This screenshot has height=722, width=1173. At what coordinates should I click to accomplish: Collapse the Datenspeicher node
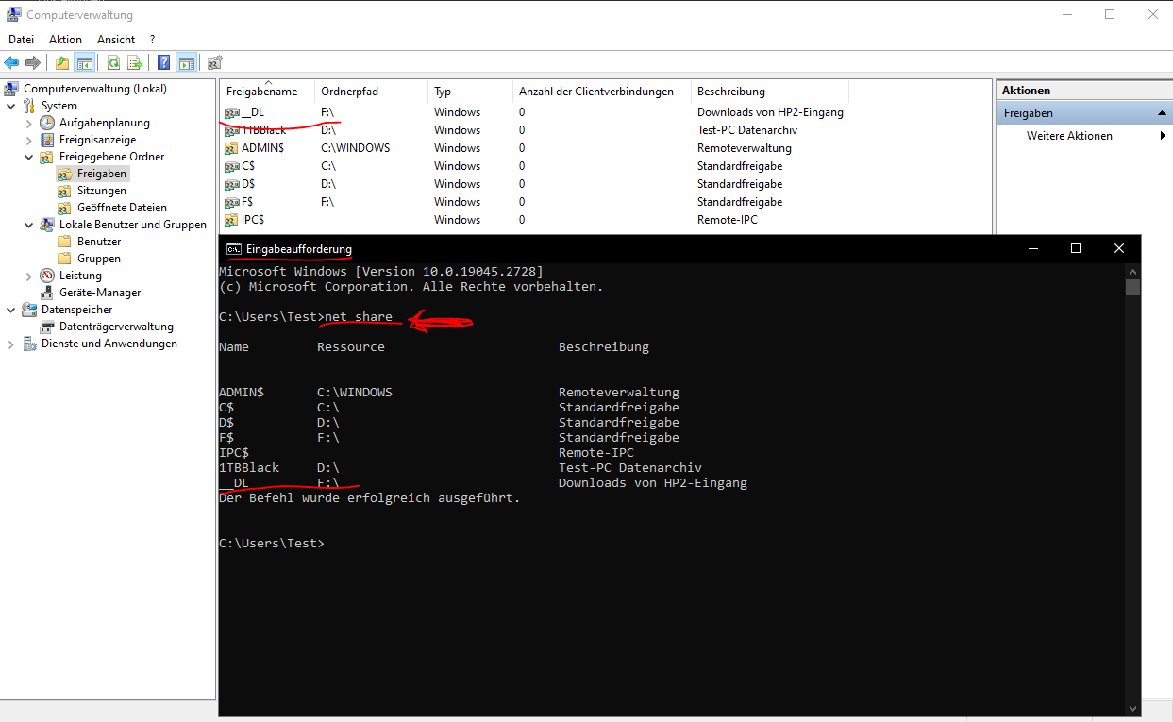click(11, 310)
